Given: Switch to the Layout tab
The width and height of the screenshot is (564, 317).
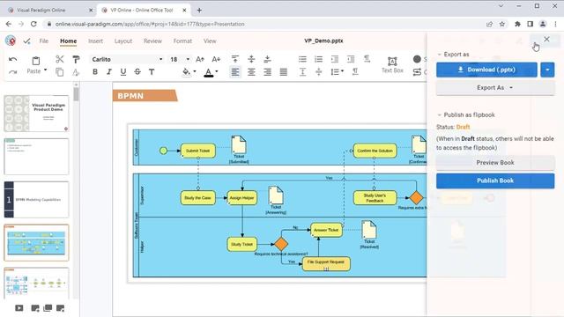Looking at the screenshot, I should point(123,41).
